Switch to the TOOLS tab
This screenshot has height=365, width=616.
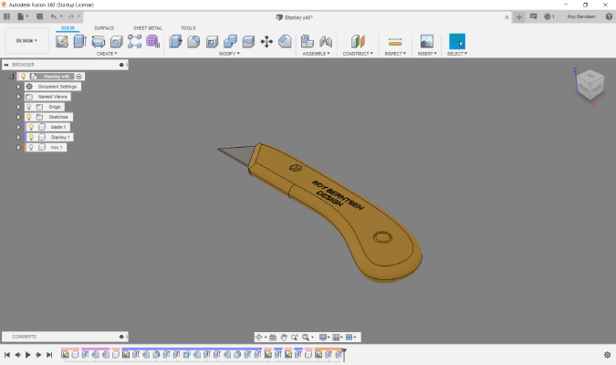point(188,28)
